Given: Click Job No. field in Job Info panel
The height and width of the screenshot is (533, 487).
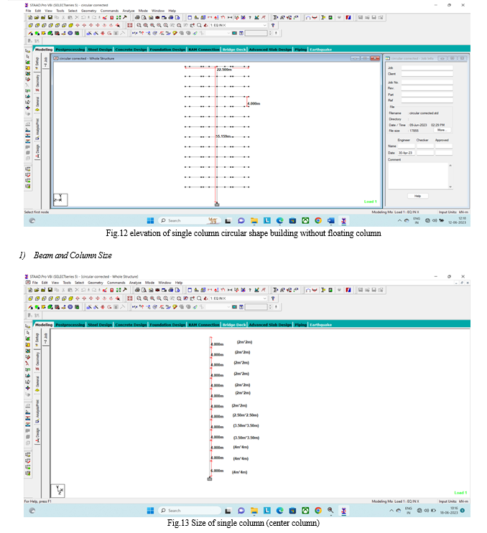Looking at the screenshot, I should (427, 82).
